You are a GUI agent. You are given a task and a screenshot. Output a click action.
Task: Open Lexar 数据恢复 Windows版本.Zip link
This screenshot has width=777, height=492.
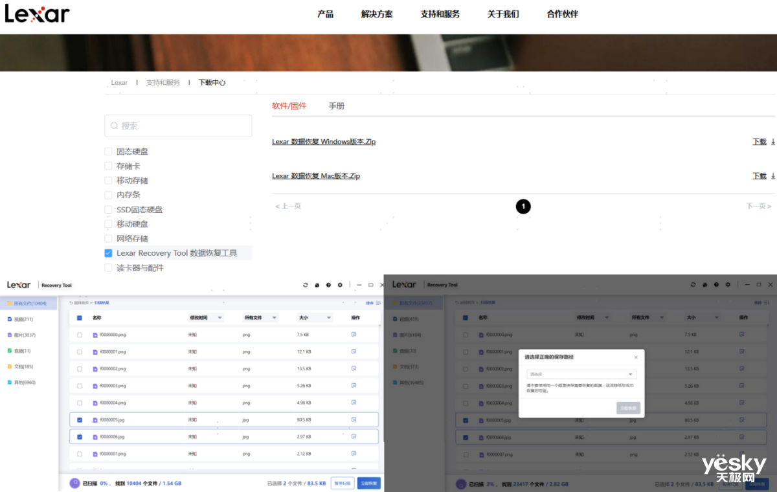[x=324, y=142]
